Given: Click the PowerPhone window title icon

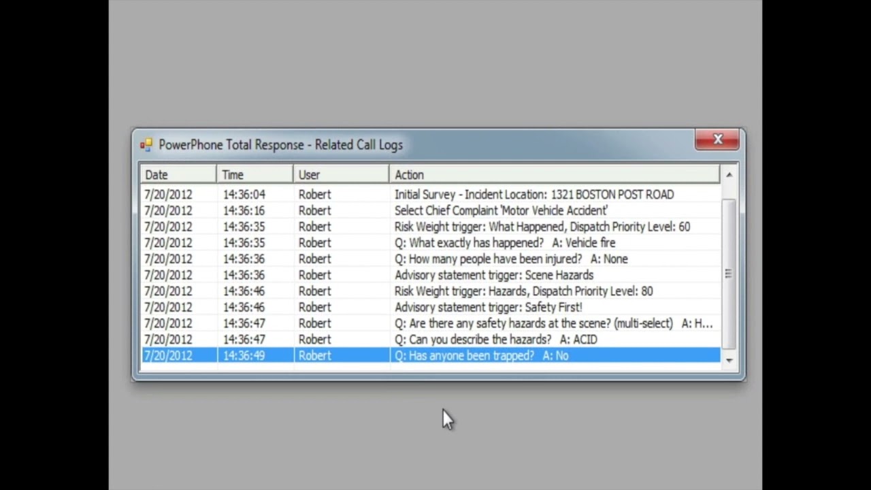Looking at the screenshot, I should [146, 145].
